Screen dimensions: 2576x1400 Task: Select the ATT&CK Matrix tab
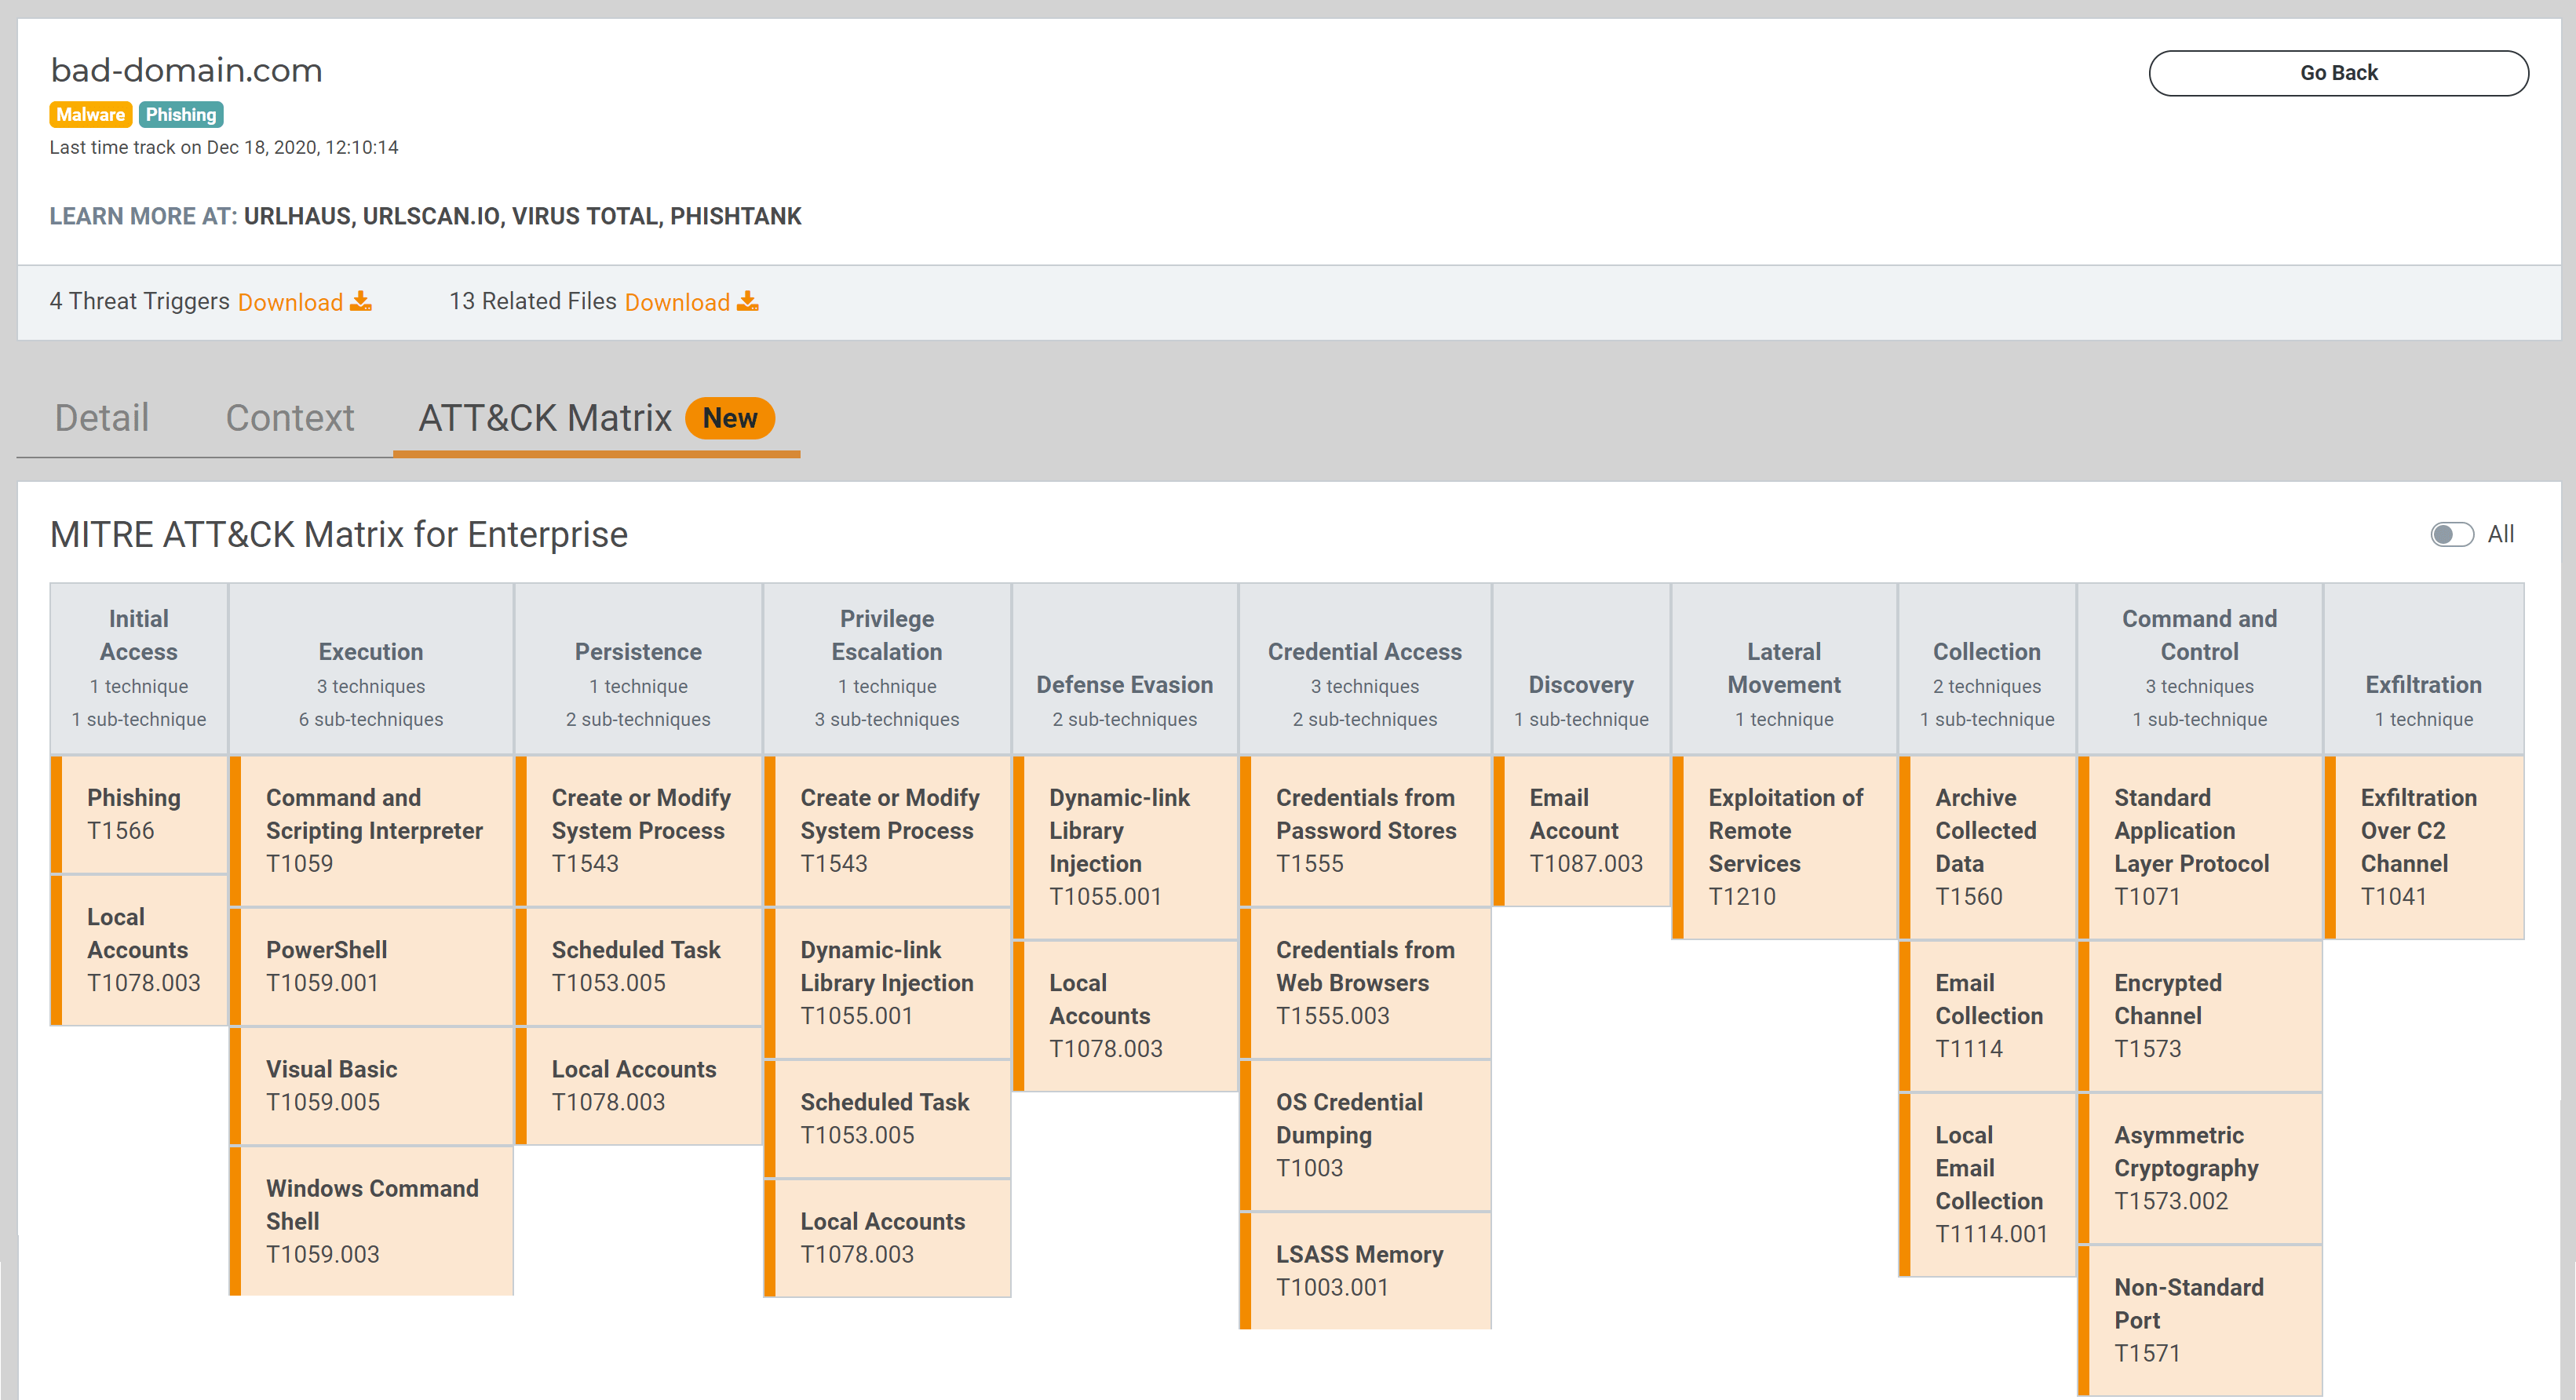click(545, 418)
